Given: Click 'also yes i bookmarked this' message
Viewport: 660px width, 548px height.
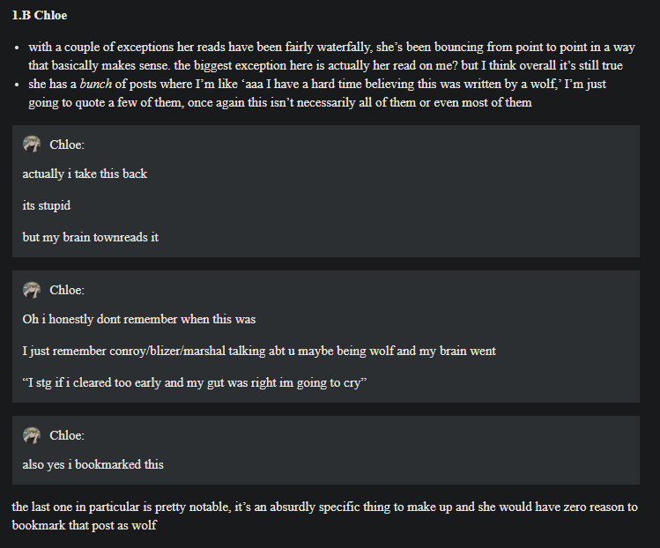Looking at the screenshot, I should (93, 464).
